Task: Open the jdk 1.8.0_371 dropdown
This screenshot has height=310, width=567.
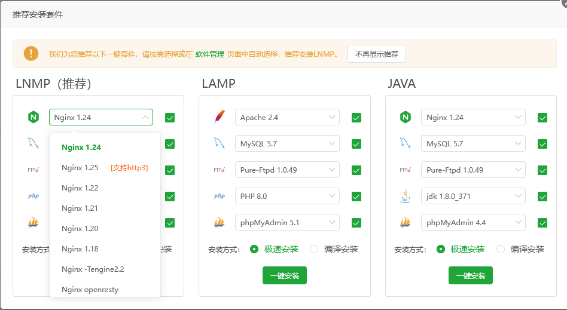Action: coord(473,196)
